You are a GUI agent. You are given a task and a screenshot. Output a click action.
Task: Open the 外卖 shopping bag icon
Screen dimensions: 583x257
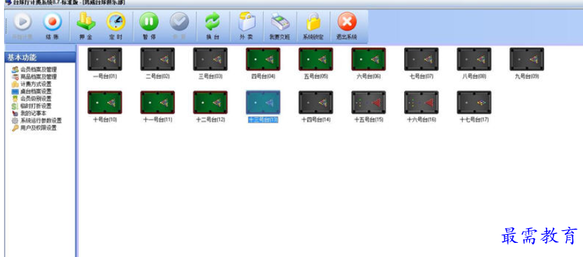[246, 22]
